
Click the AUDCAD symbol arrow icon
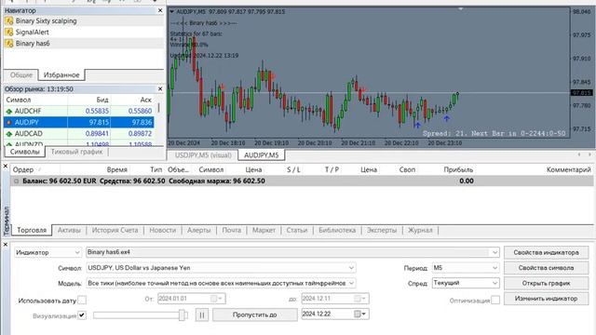tap(9, 134)
